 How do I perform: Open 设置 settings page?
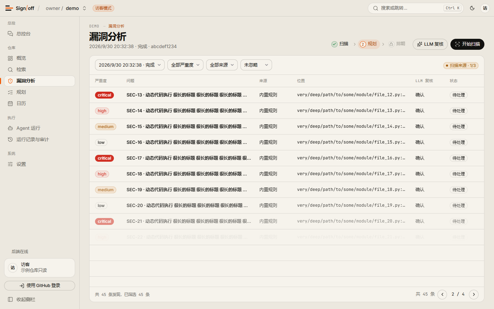[x=39, y=164]
